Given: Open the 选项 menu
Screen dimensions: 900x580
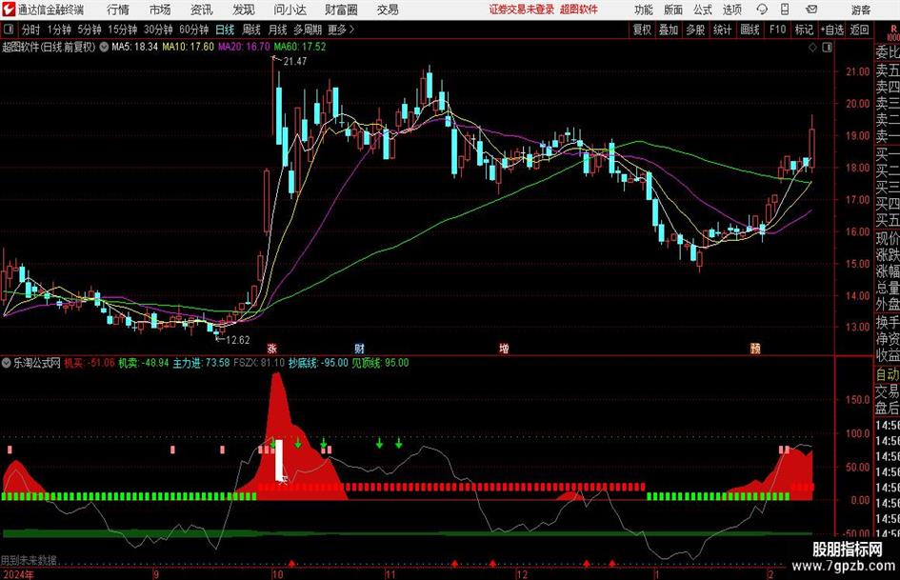Looking at the screenshot, I should pos(732,10).
